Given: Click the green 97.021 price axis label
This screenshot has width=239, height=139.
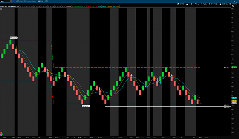Looking at the screenshot, I should pos(234,67).
